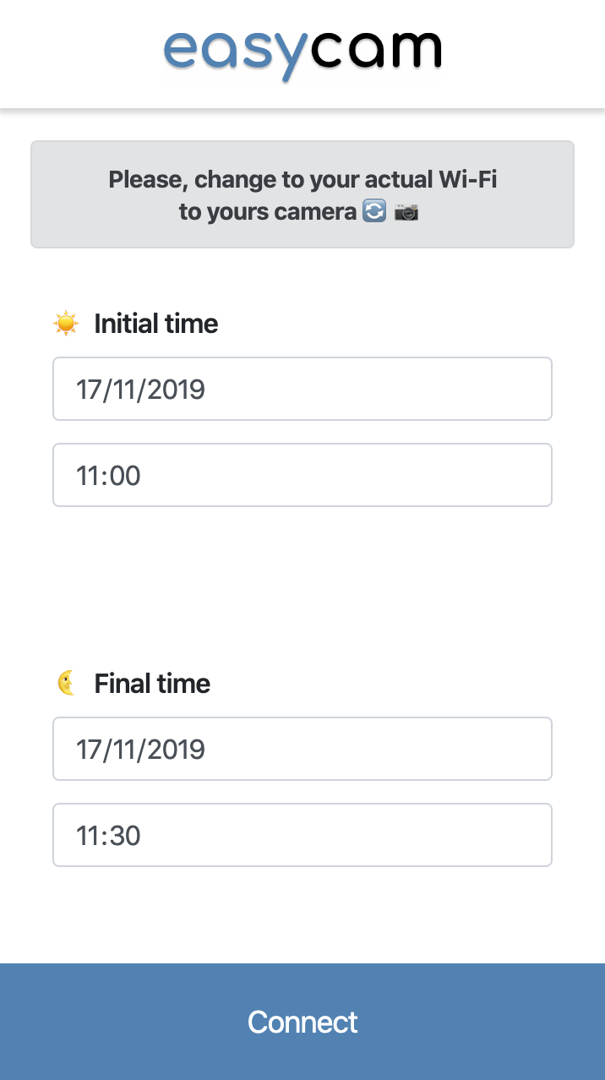Edit the final time showing 11:30

pyautogui.click(x=302, y=835)
